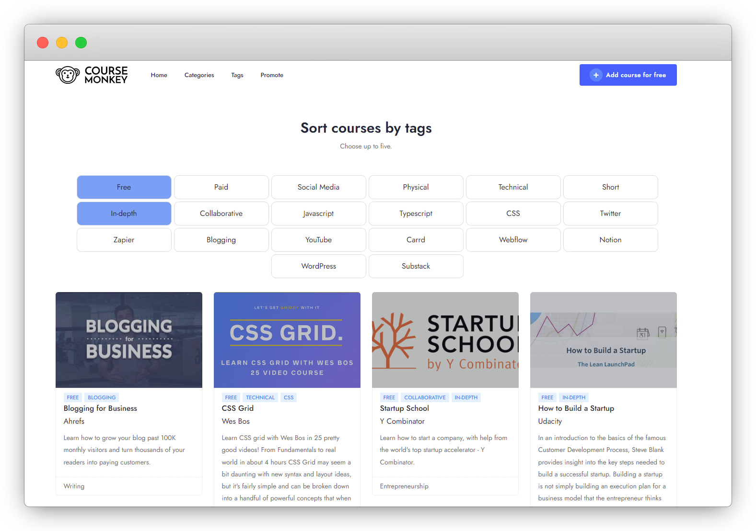The width and height of the screenshot is (756, 531).
Task: Enable the Physical tag filter
Action: click(416, 187)
